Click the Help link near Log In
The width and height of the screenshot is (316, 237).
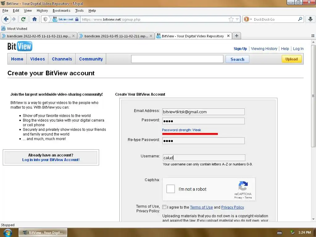pos(285,48)
